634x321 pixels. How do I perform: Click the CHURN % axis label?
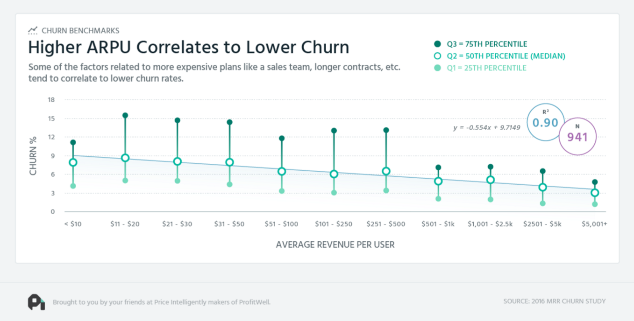click(33, 156)
